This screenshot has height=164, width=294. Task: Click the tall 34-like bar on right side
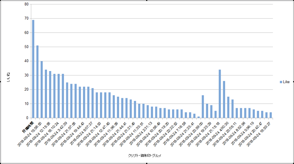click(x=220, y=94)
